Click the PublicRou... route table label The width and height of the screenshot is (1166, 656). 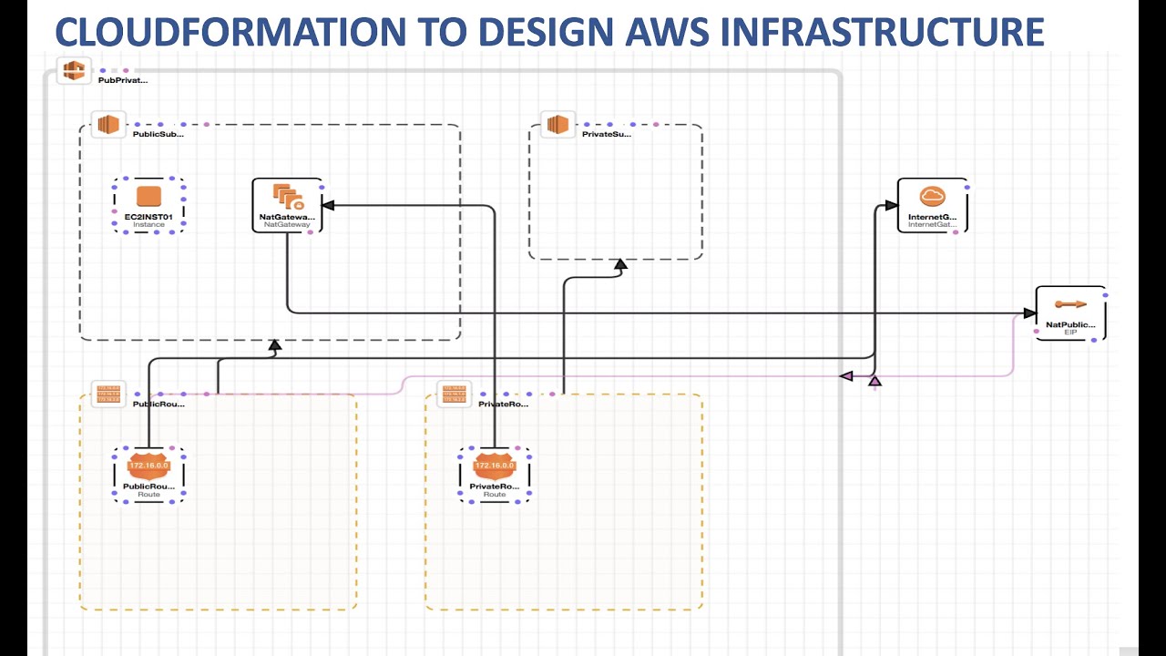pos(159,404)
